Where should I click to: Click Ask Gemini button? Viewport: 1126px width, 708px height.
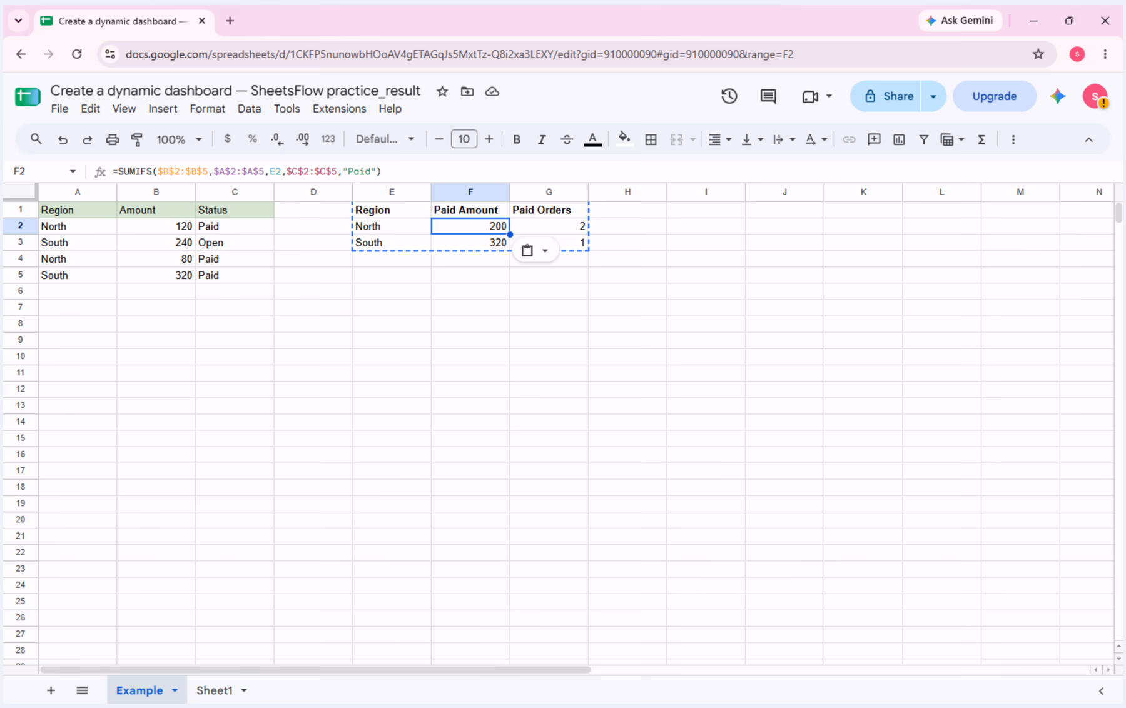tap(960, 21)
